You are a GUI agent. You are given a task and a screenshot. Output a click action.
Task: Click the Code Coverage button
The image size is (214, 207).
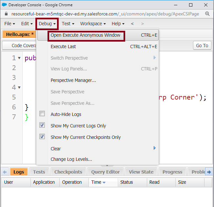tap(19, 46)
